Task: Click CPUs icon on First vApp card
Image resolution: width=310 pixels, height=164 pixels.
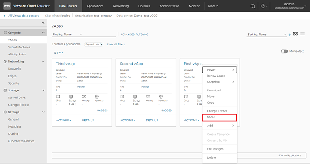Action: point(186,97)
